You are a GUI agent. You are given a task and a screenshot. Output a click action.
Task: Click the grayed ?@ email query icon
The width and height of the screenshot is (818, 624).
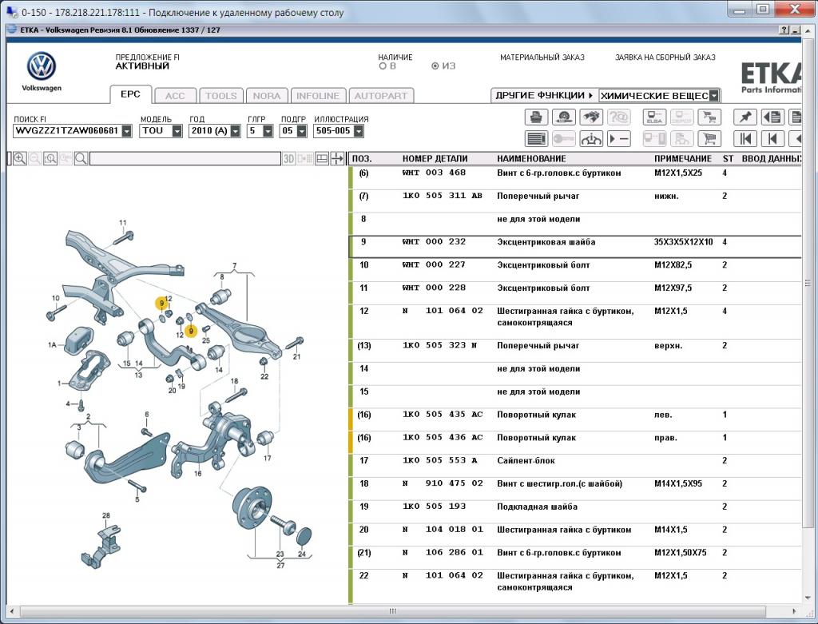tap(619, 117)
